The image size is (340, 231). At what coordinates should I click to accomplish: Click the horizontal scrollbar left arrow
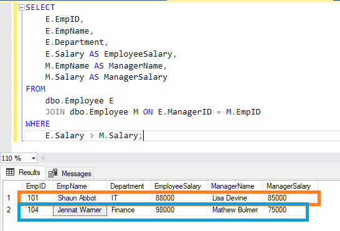pyautogui.click(x=43, y=158)
